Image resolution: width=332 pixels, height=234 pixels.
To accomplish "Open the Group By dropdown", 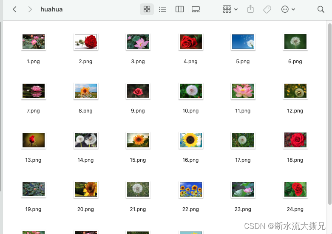I will point(230,9).
